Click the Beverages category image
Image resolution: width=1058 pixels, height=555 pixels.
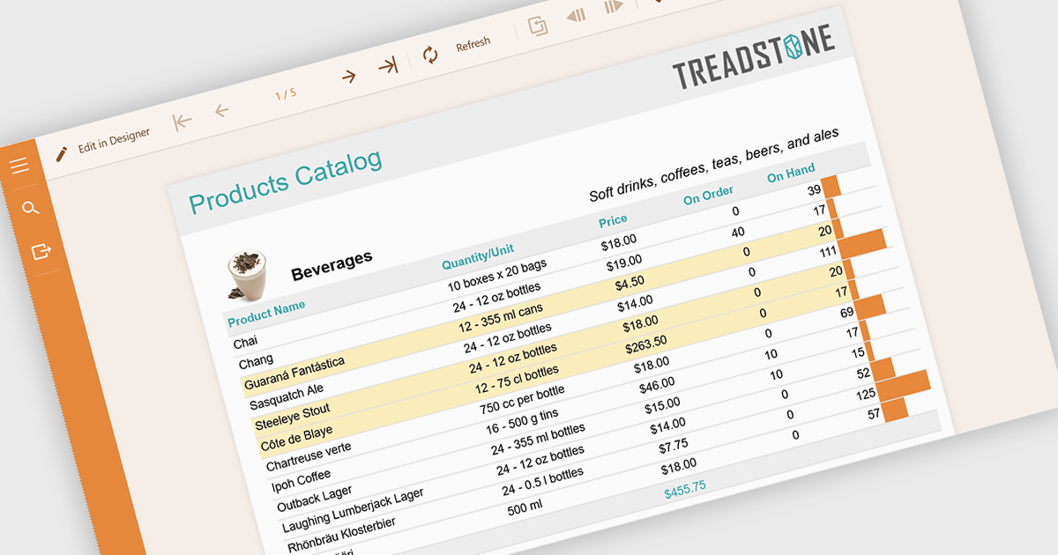tap(247, 272)
